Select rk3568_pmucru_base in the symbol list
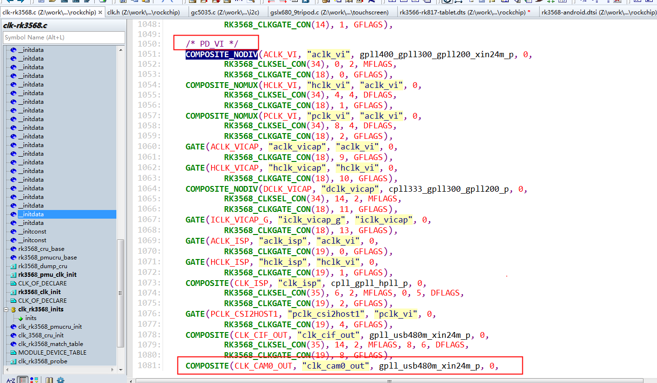 (48, 258)
